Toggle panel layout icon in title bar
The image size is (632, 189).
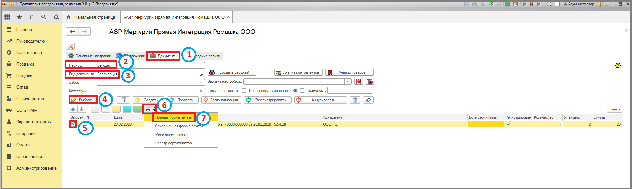tap(557, 4)
